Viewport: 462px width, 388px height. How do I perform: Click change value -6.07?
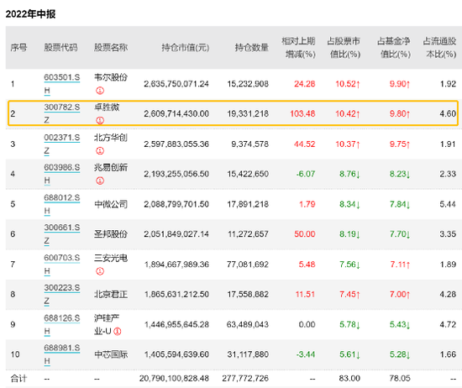306,174
